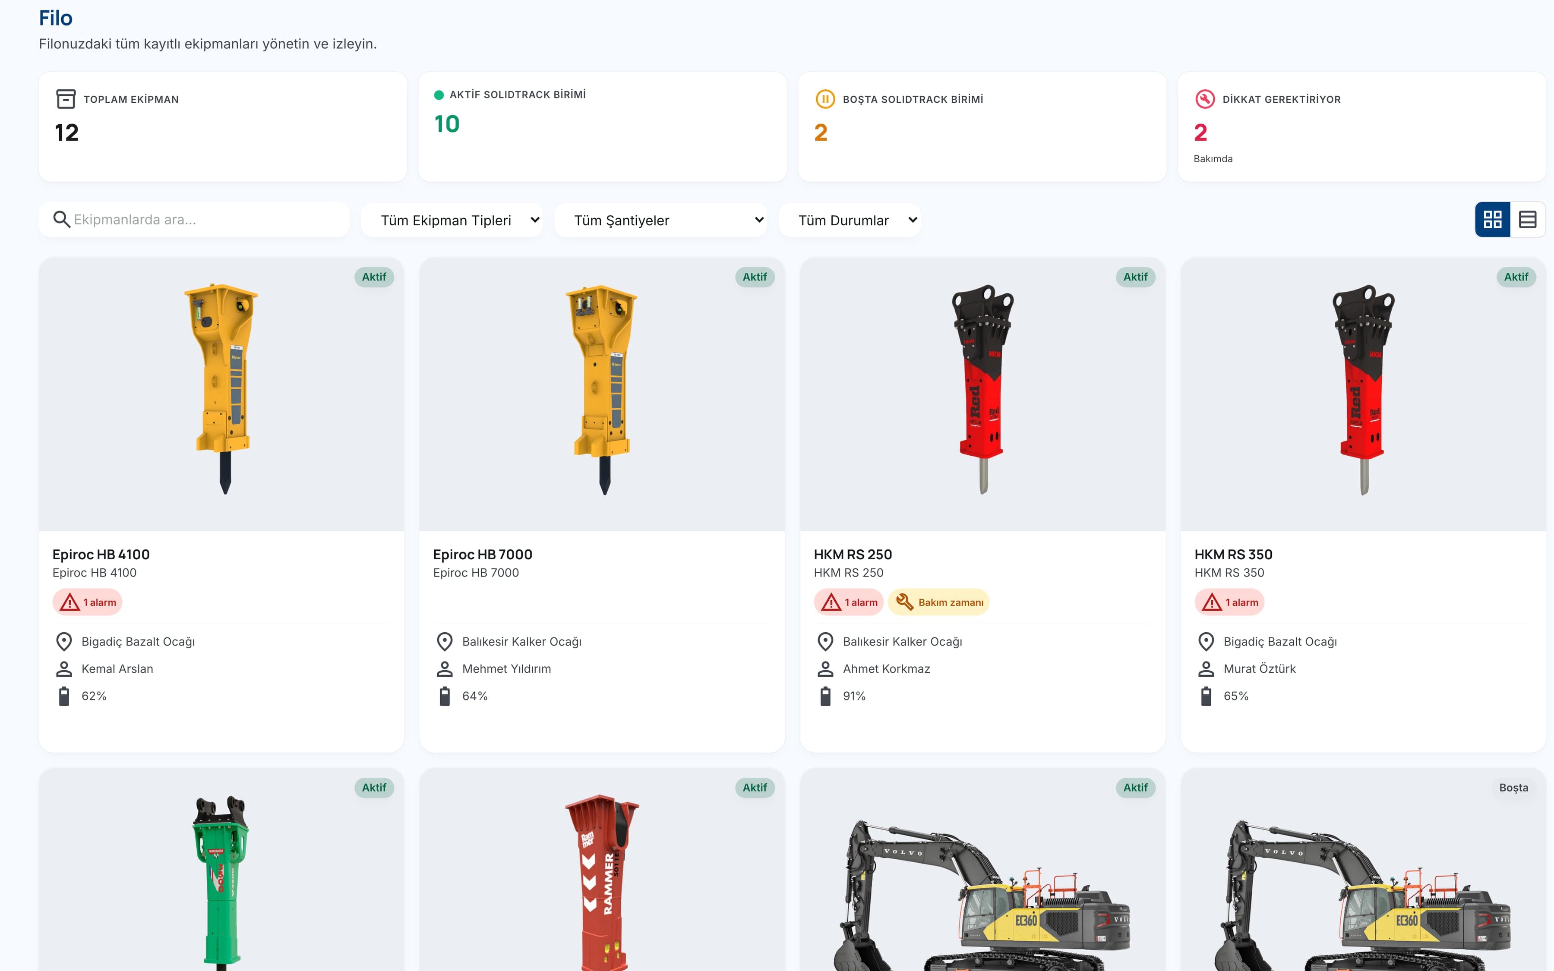Click the search magnifier icon
The image size is (1554, 971).
coord(62,220)
